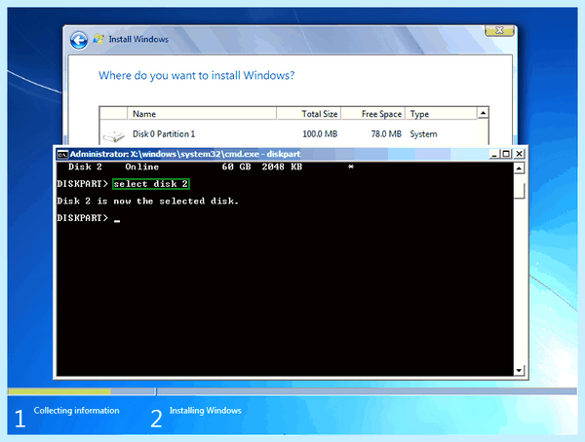Click the cmd.exe icon in console title bar
Viewport: 585px width, 442px height.
click(x=62, y=154)
